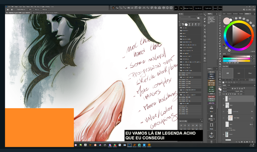Open the layer Fill dropdown arrow
The width and height of the screenshot is (257, 152).
[x=244, y=94]
